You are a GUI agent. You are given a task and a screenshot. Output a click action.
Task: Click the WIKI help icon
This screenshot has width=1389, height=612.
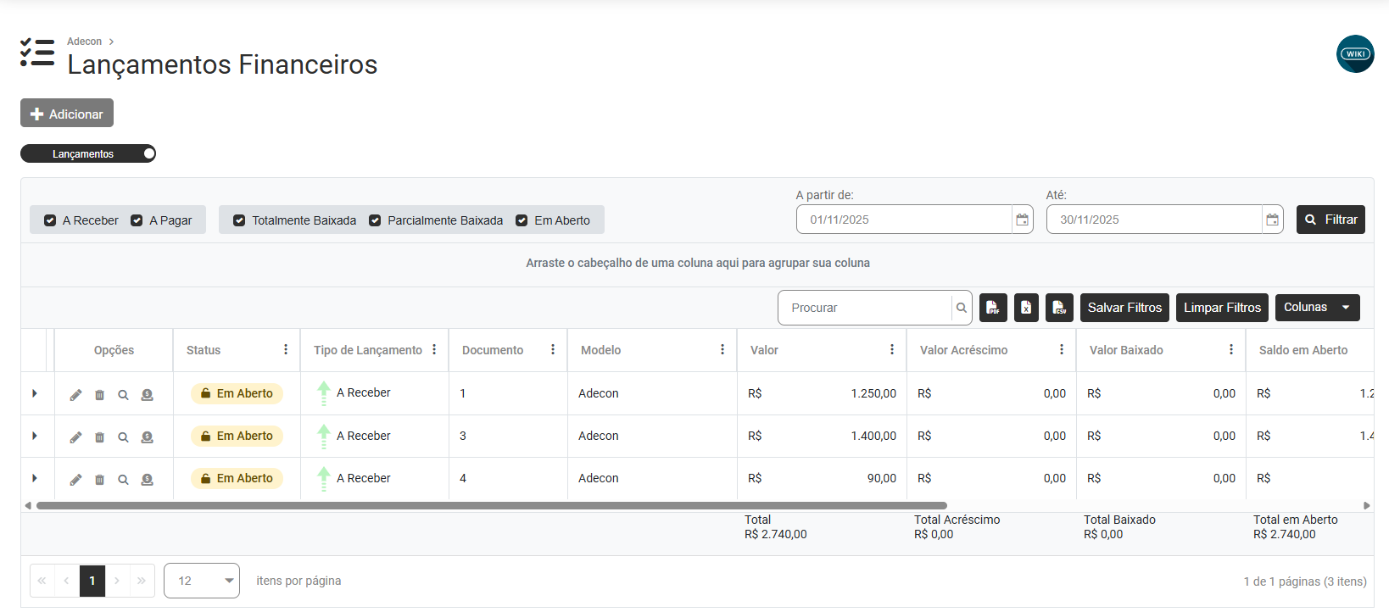[x=1354, y=54]
